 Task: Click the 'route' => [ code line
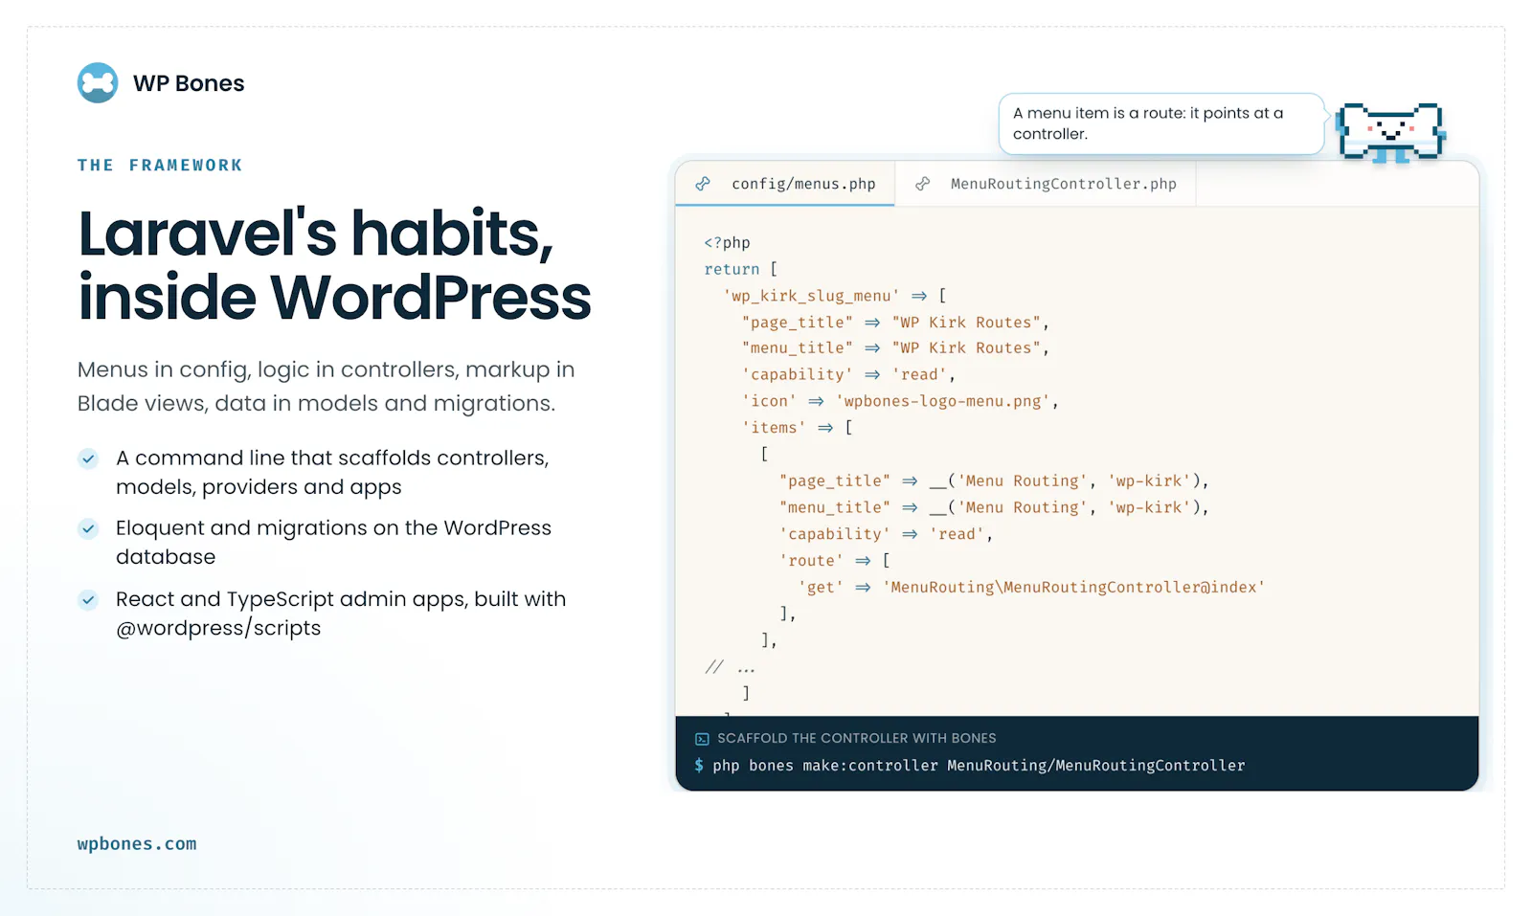coord(835,560)
